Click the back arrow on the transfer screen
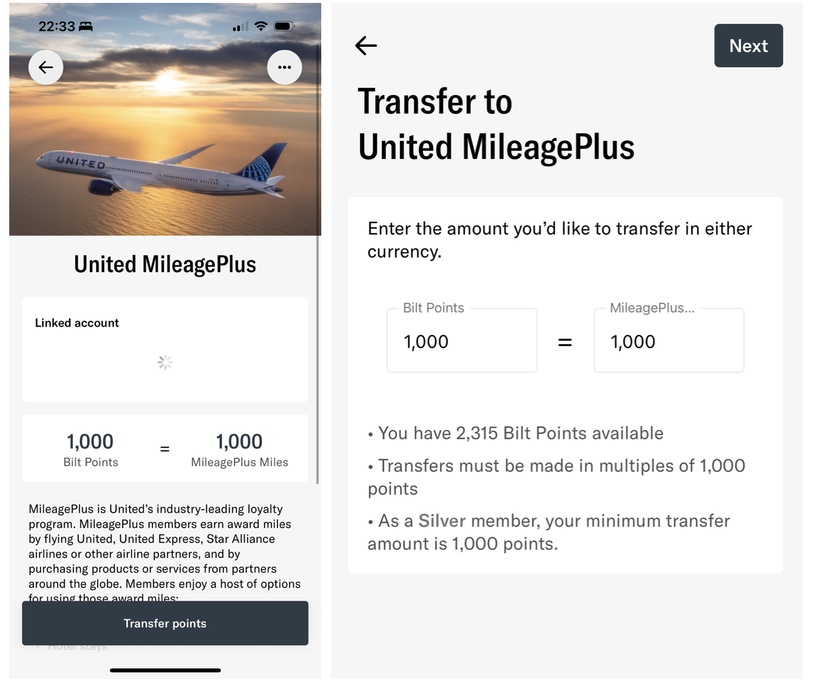 click(x=366, y=46)
